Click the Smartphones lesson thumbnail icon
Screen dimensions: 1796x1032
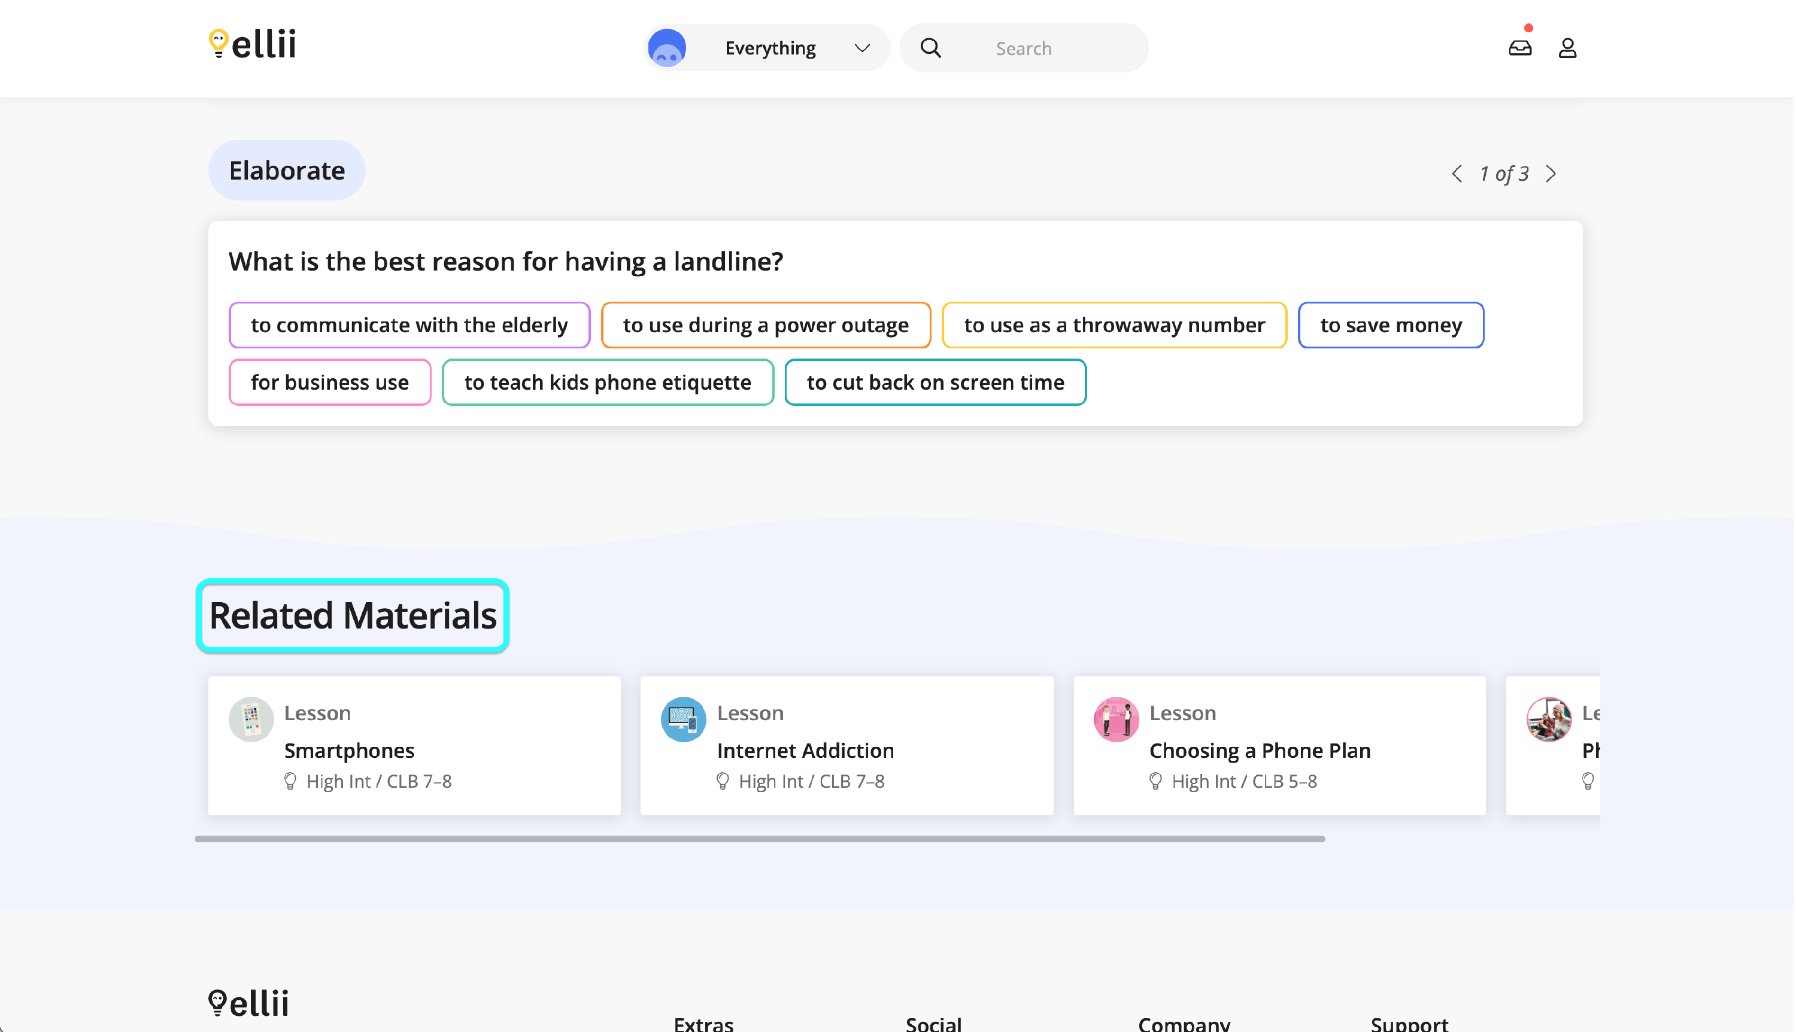coord(251,720)
